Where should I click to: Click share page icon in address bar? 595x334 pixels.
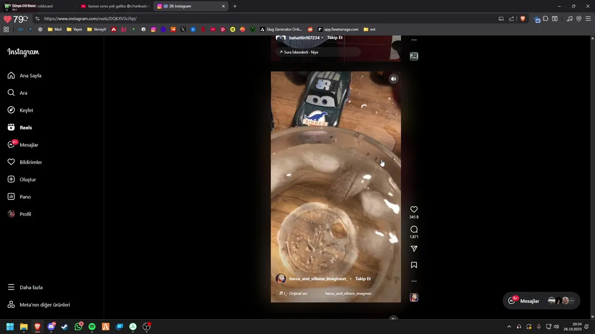click(x=512, y=19)
